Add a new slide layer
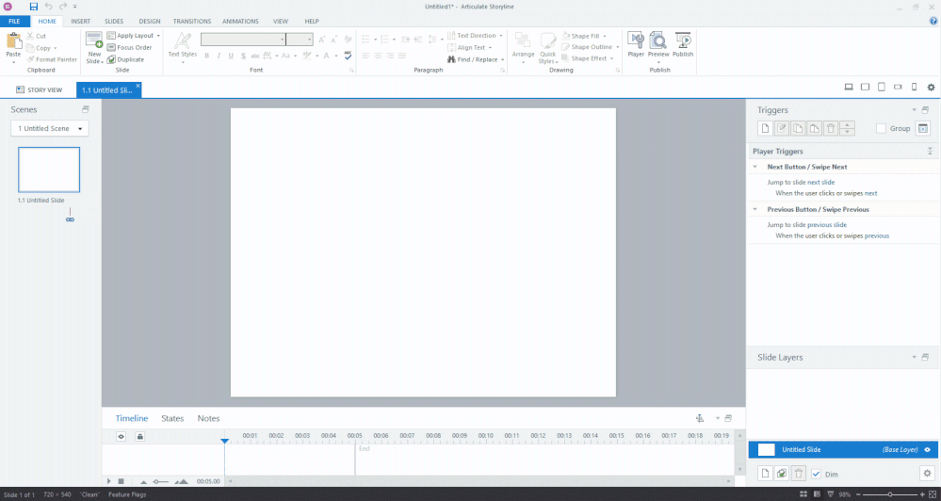The width and height of the screenshot is (941, 501). [766, 474]
